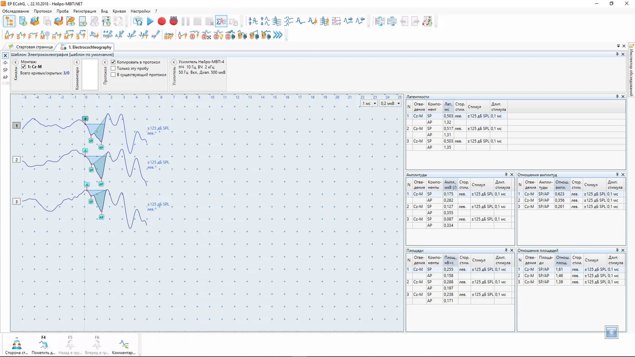Select curve number 2 label box
This screenshot has width=635, height=357.
[x=16, y=159]
